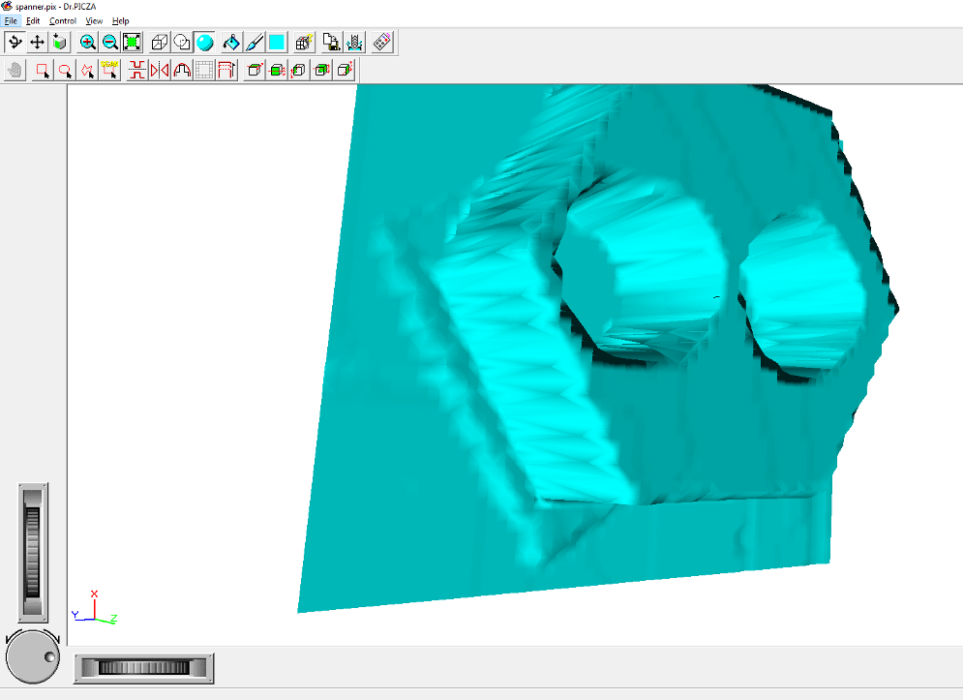Click the round rotation dial knob
The image size is (963, 700).
(33, 656)
